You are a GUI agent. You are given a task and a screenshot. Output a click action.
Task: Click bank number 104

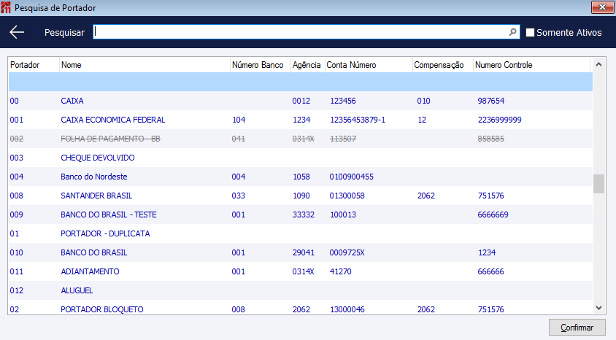click(x=239, y=120)
